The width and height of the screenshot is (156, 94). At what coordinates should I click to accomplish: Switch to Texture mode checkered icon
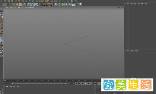pos(2,17)
